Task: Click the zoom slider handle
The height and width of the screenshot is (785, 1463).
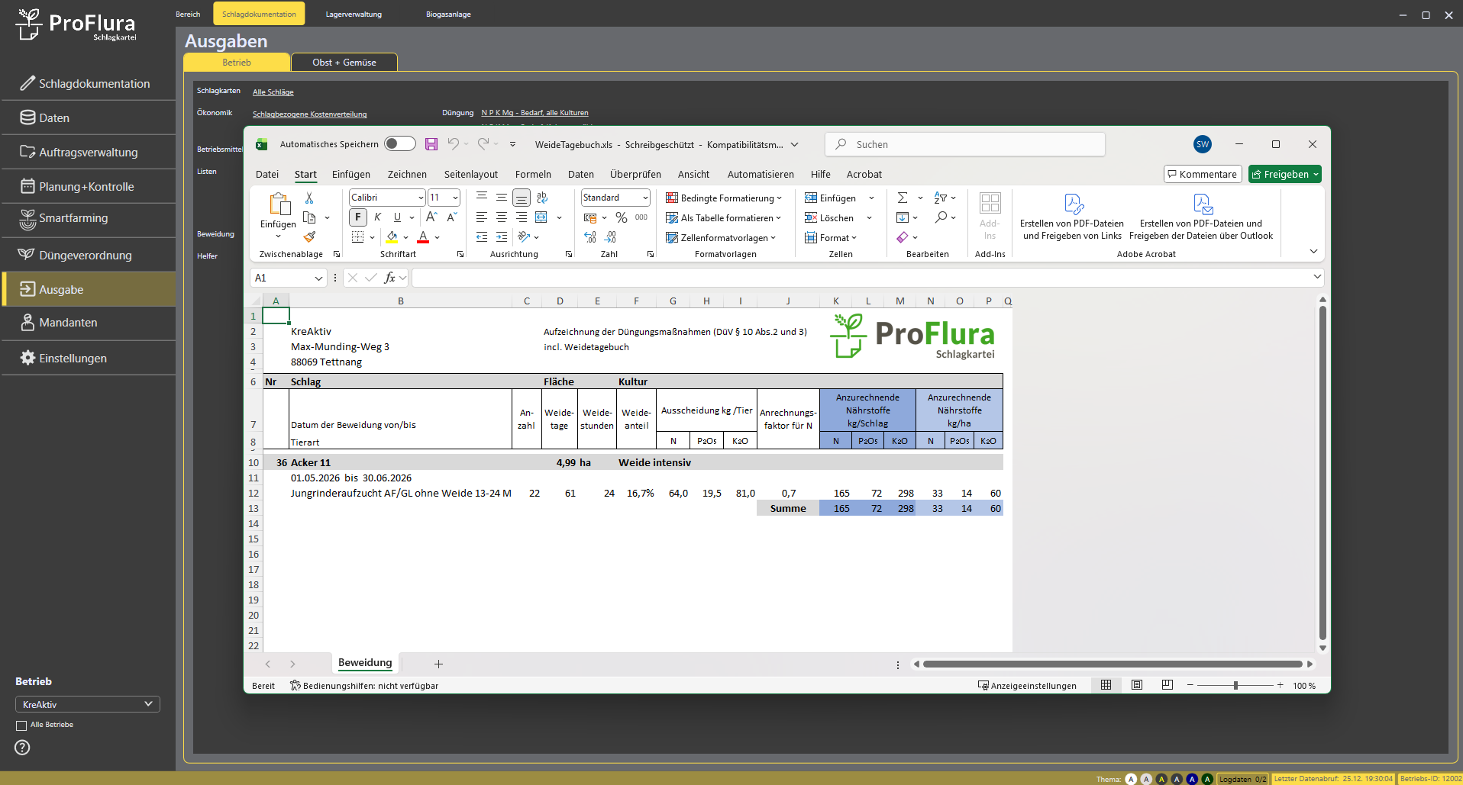Action: 1235,685
